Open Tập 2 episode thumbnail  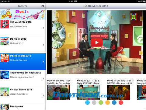(x=89, y=93)
